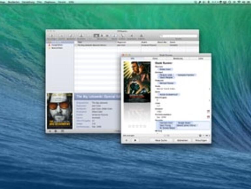Set first rating star under Blade Runner poster
The height and width of the screenshot is (189, 251).
[129, 126]
